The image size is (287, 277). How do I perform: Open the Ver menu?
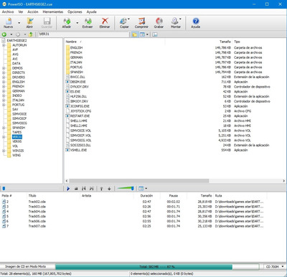(x=21, y=11)
